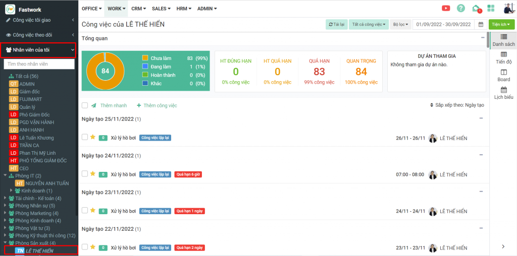This screenshot has width=517, height=256.
Task: Tick the select-all checkbox beside Thêm nhanh
Action: 85,105
